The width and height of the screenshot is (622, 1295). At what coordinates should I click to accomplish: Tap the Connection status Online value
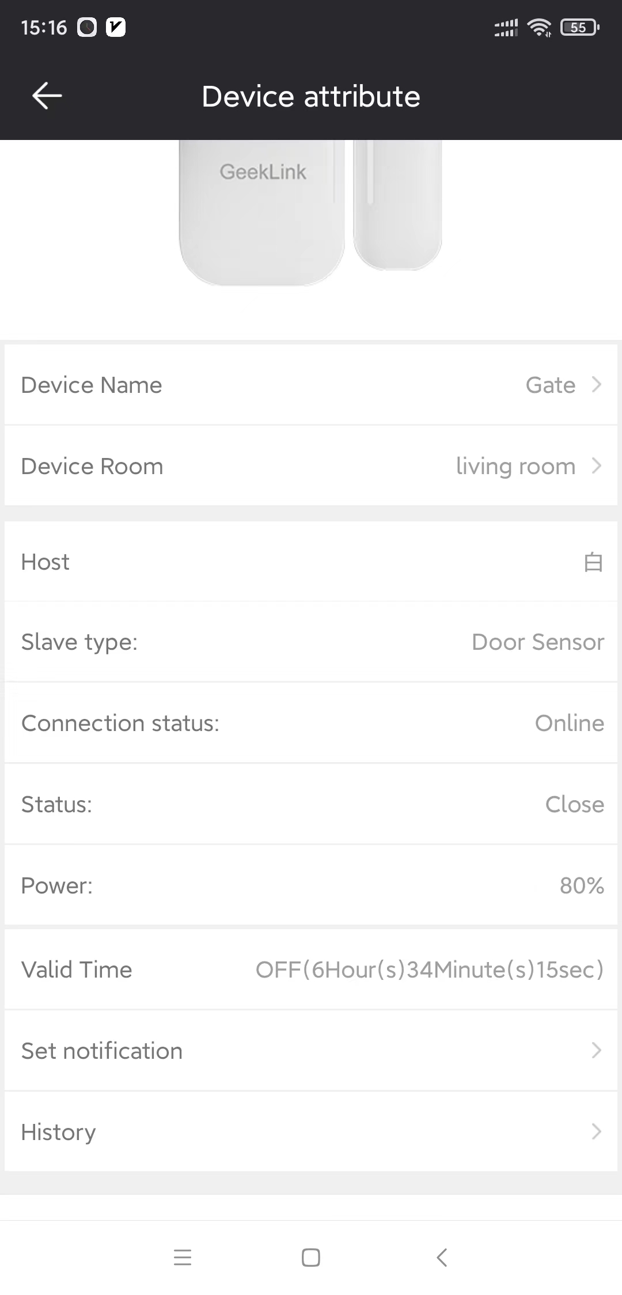tap(570, 723)
